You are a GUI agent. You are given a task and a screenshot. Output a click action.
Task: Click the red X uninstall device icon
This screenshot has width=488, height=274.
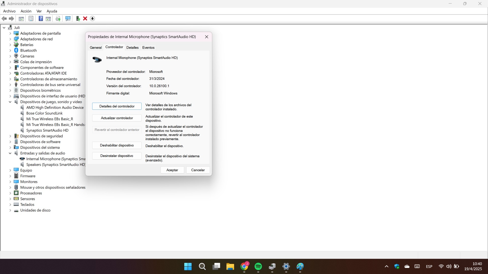click(85, 19)
